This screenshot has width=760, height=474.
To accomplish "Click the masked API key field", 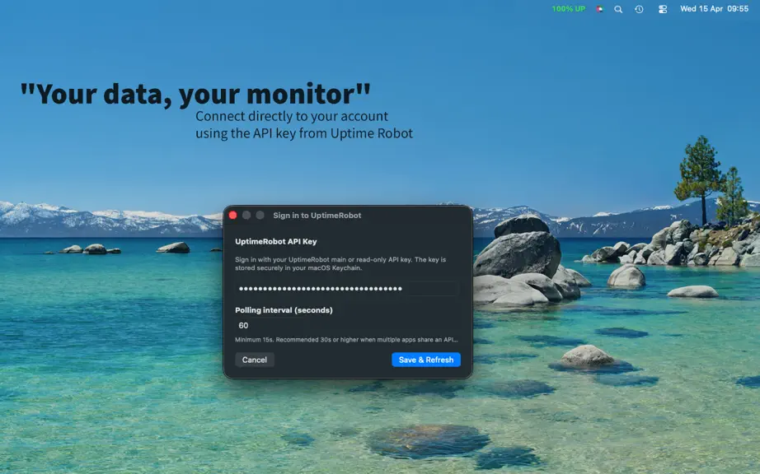I will pyautogui.click(x=347, y=289).
